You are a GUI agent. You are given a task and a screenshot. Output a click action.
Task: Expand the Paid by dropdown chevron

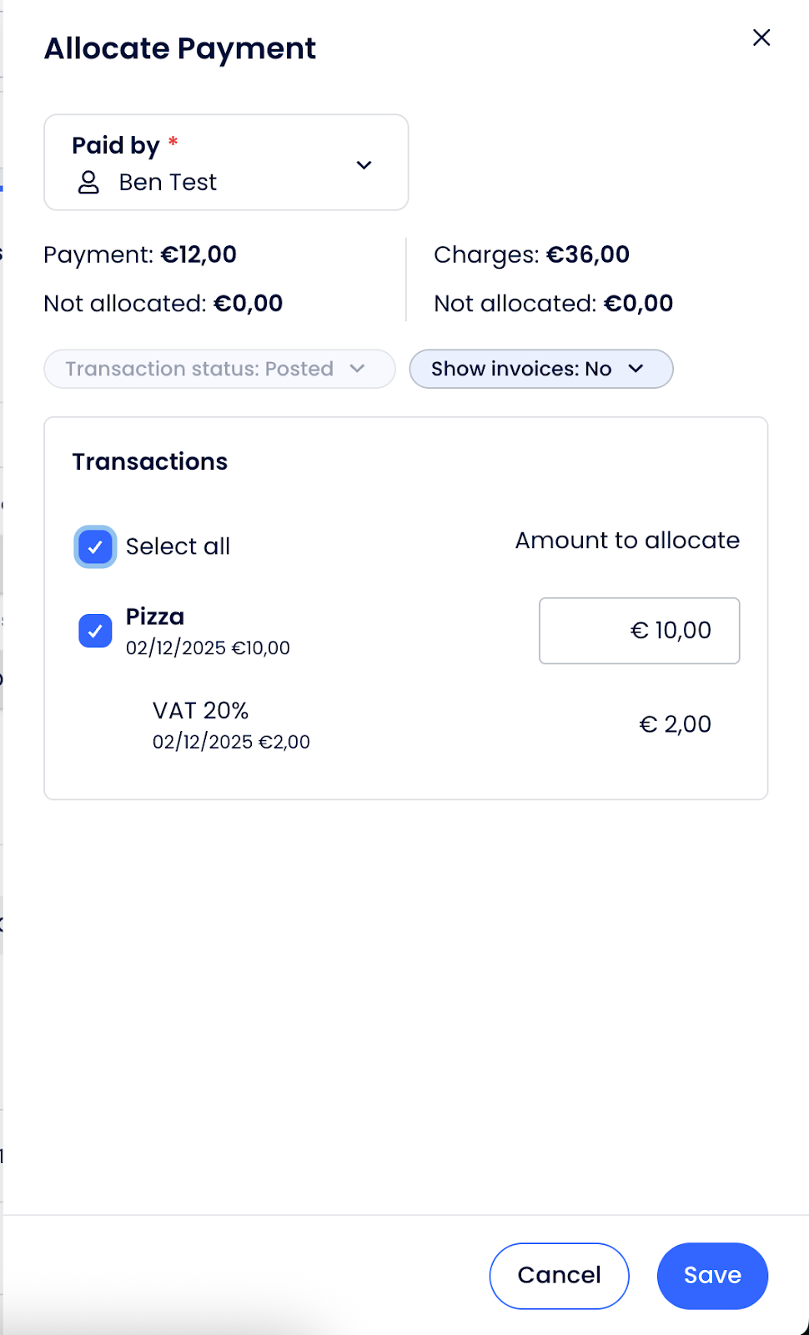tap(364, 165)
